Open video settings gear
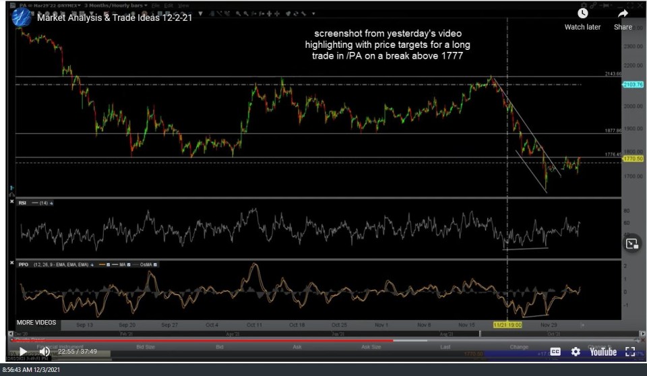 coord(576,351)
